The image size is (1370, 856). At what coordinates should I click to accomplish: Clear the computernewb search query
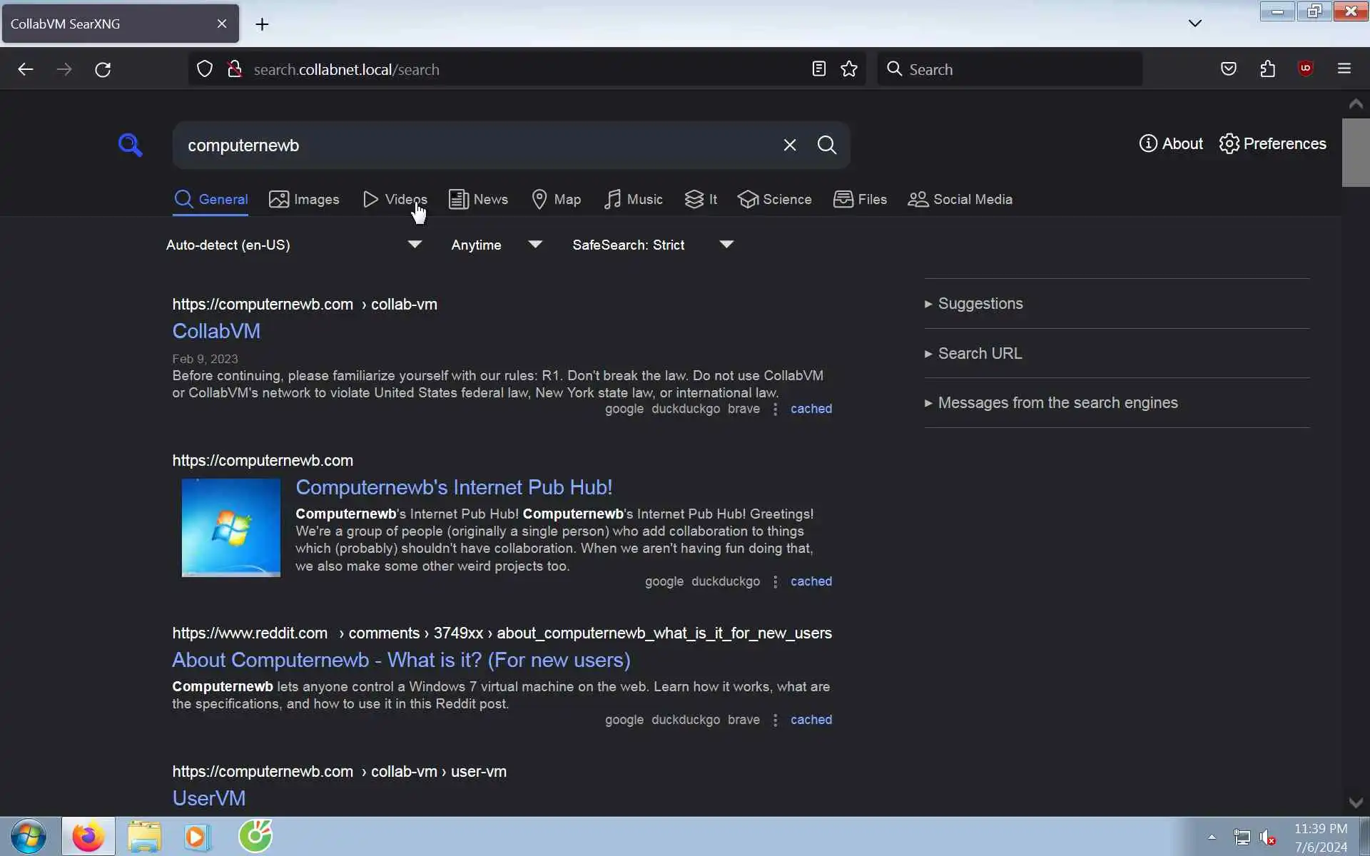(789, 145)
